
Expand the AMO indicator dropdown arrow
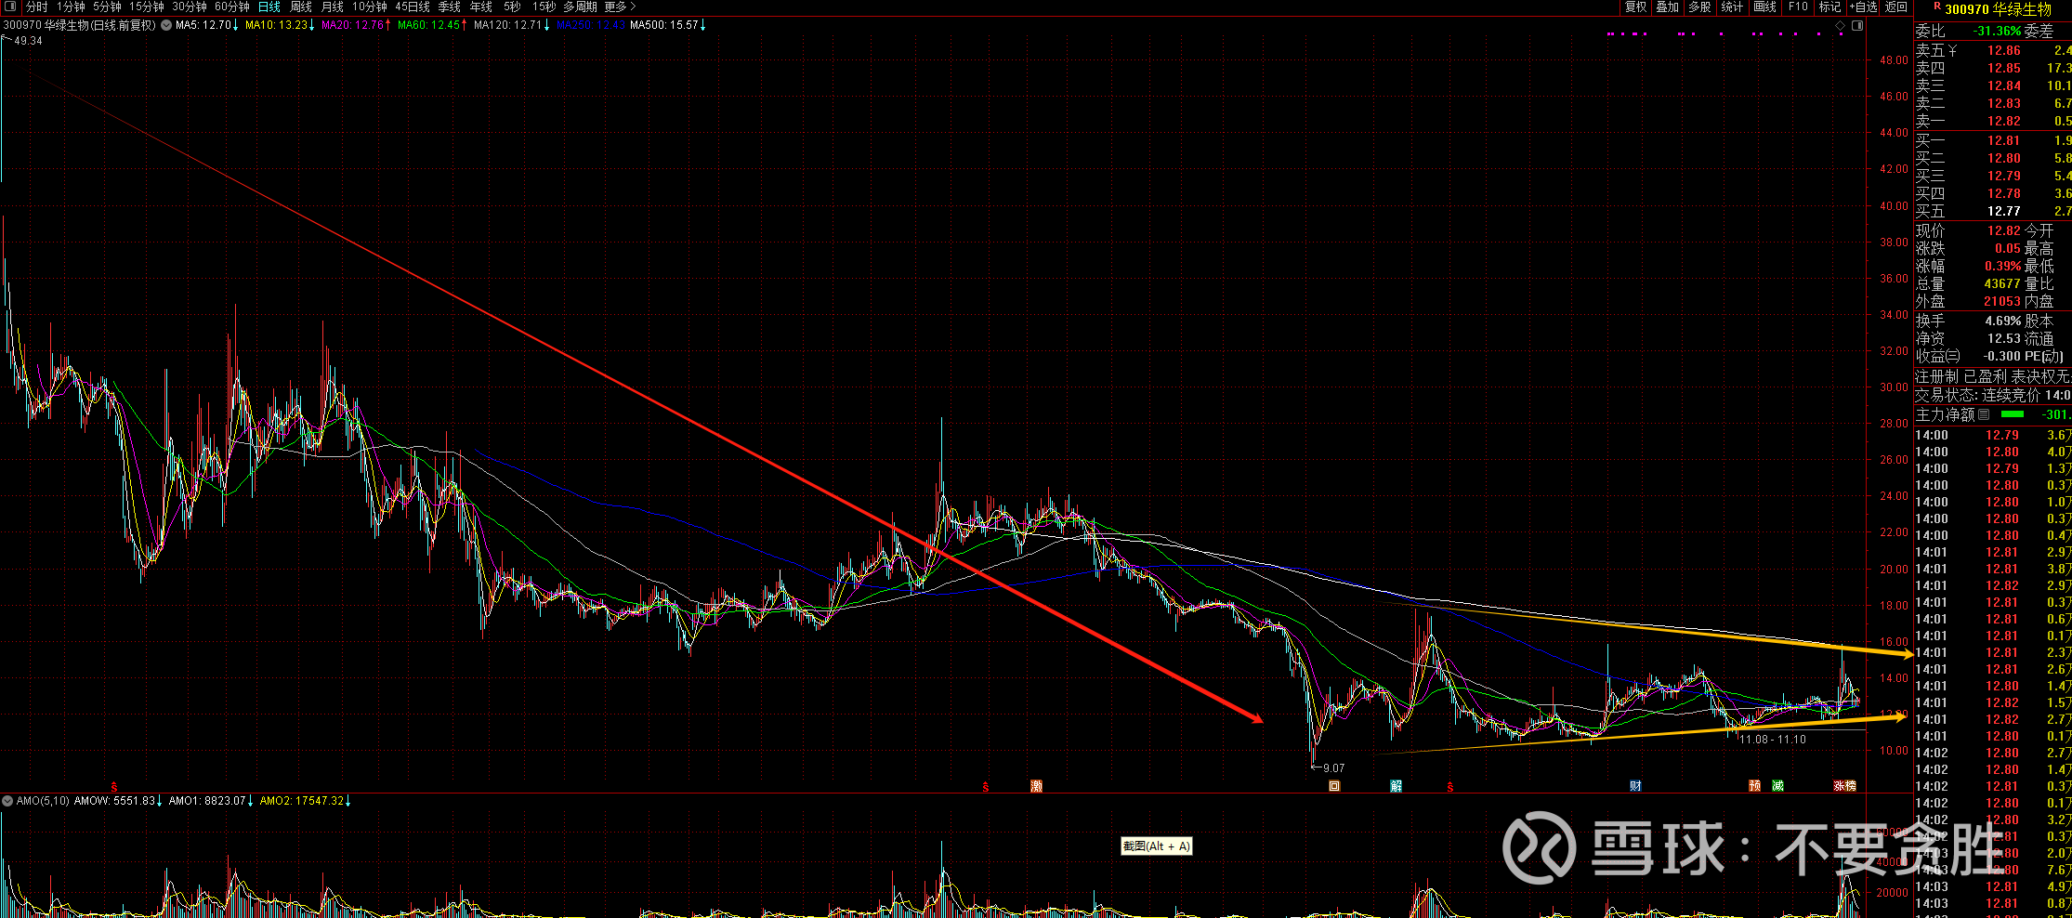(x=7, y=801)
